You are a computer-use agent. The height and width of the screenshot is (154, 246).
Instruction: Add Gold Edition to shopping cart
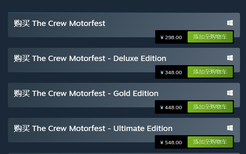pyautogui.click(x=210, y=107)
